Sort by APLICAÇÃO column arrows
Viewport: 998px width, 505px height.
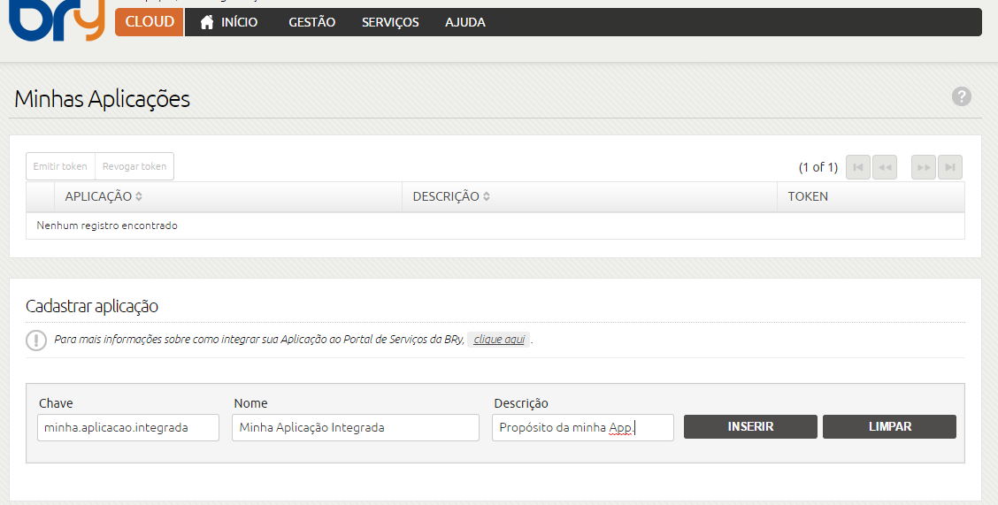point(139,196)
